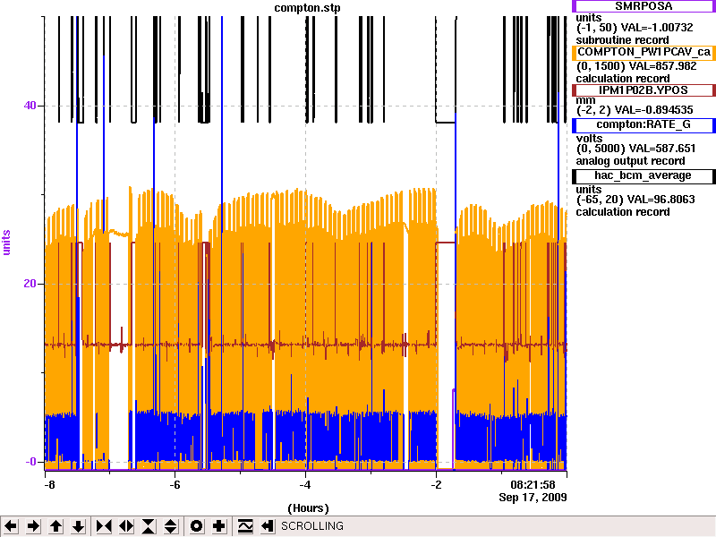The width and height of the screenshot is (716, 537).
Task: Click the 'subroutine record' description
Action: (x=622, y=40)
